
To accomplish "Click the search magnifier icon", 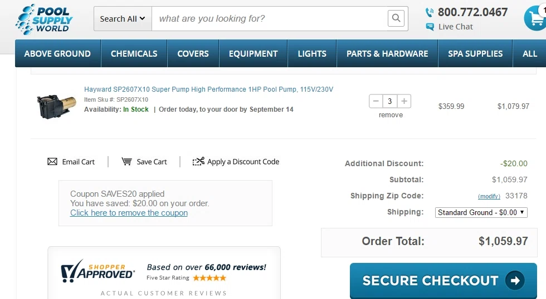I will point(396,18).
